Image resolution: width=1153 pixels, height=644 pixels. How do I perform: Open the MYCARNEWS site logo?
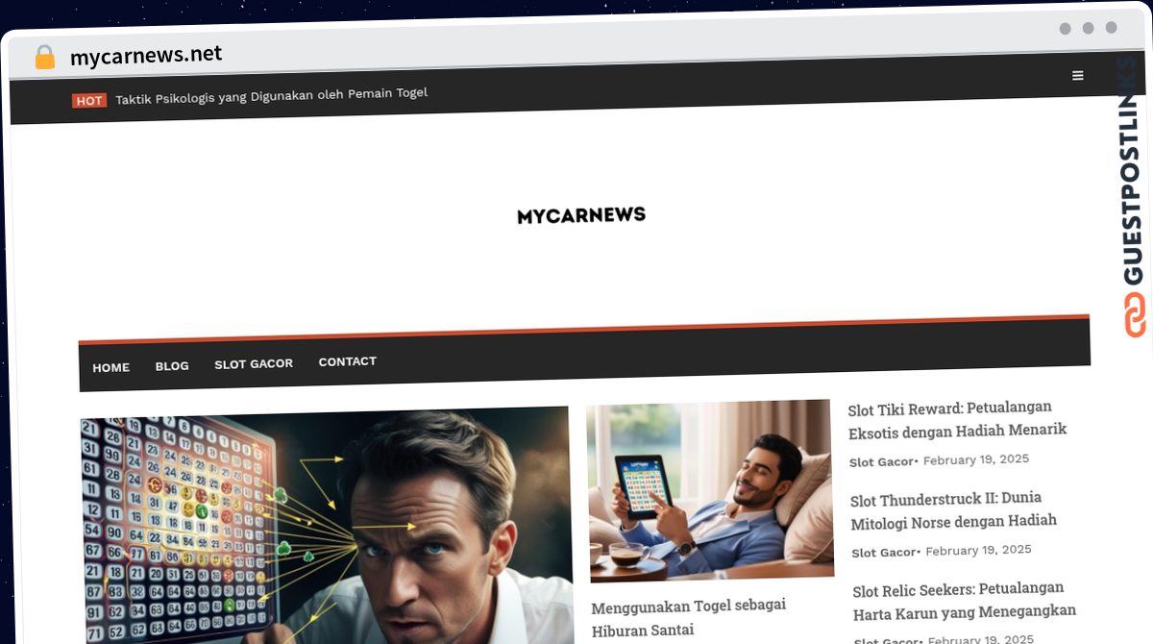581,215
